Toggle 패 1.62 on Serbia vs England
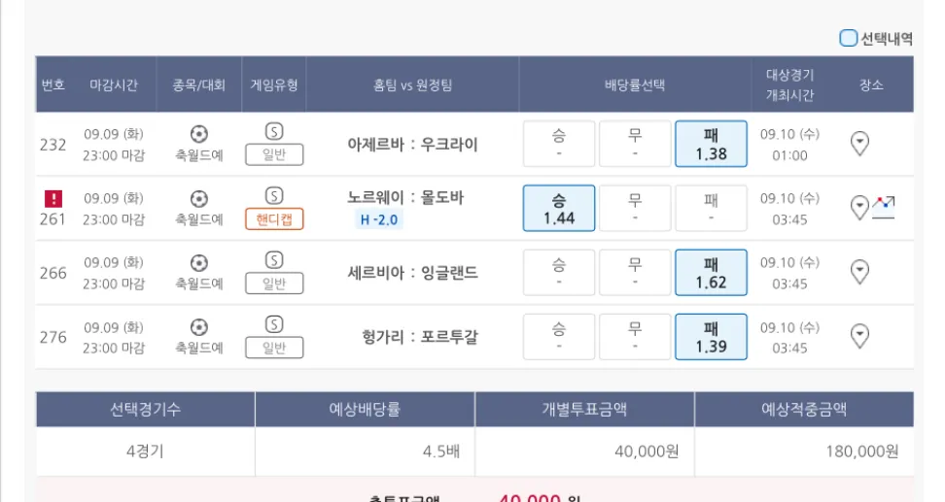 [x=711, y=273]
